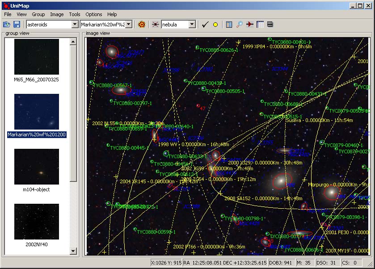Click the m104-object label text
Viewport: 375px width, 269px height.
36,189
